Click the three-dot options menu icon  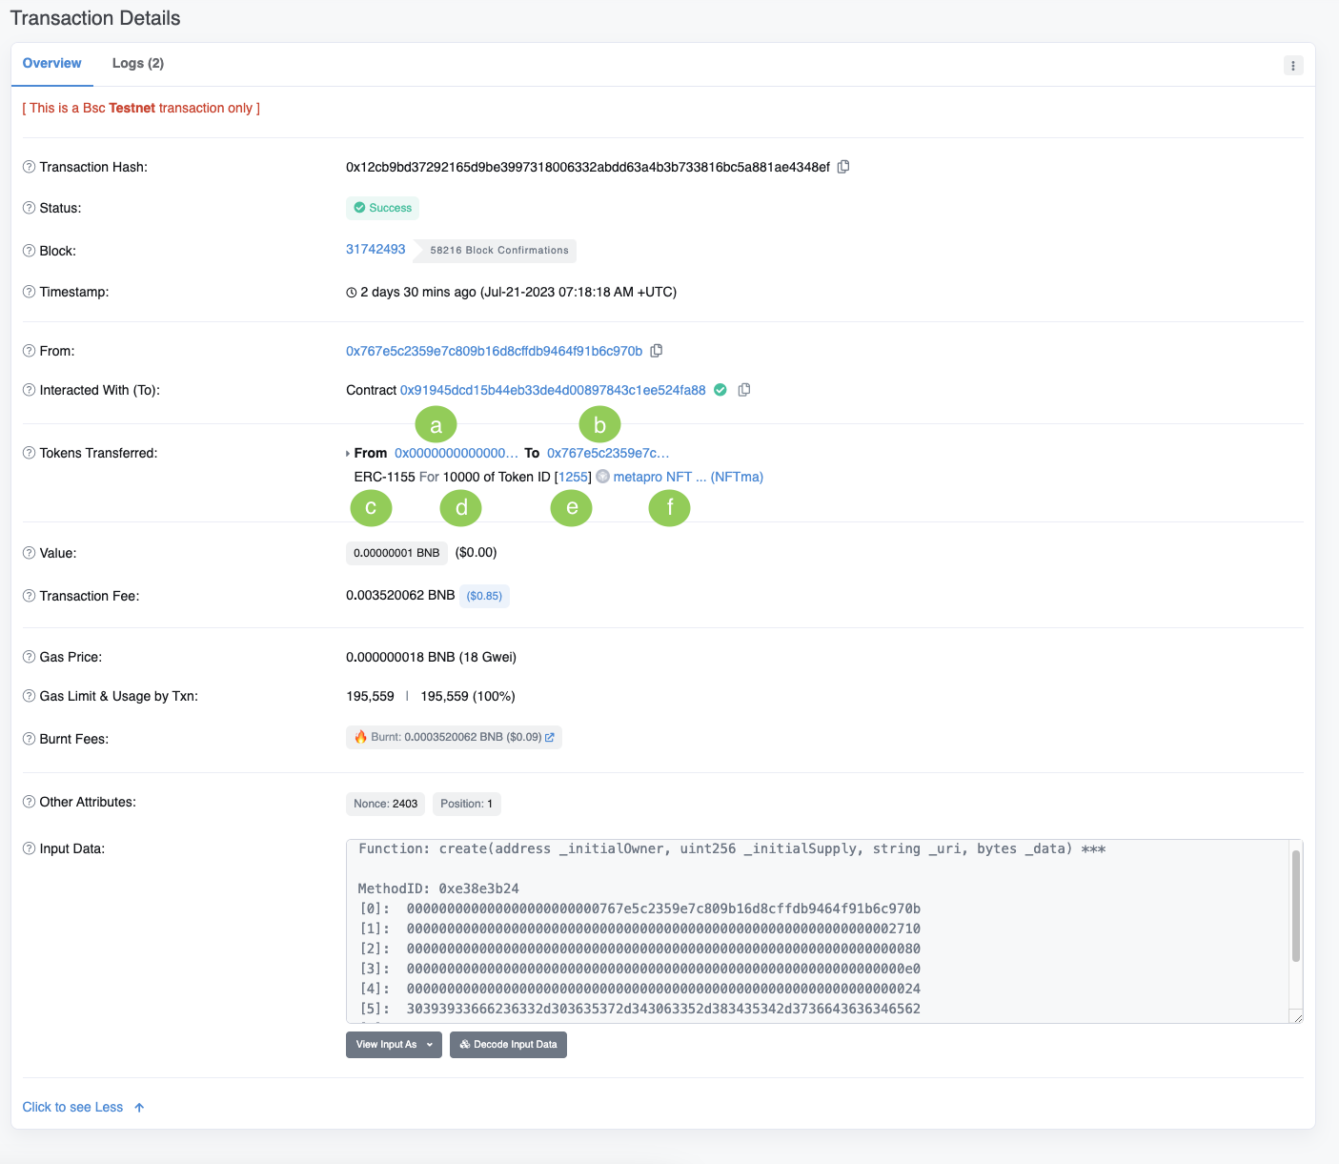click(1293, 66)
